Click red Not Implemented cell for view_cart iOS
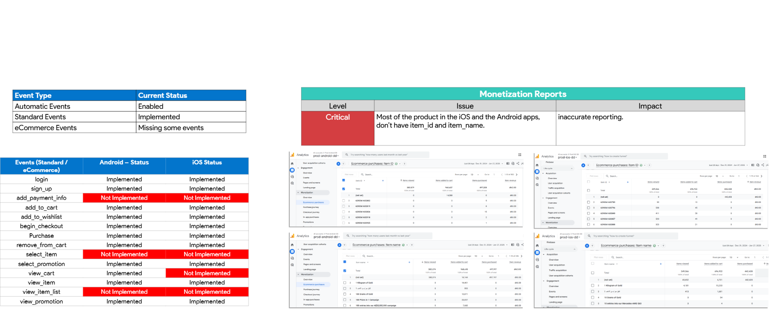The height and width of the screenshot is (334, 775). [207, 273]
